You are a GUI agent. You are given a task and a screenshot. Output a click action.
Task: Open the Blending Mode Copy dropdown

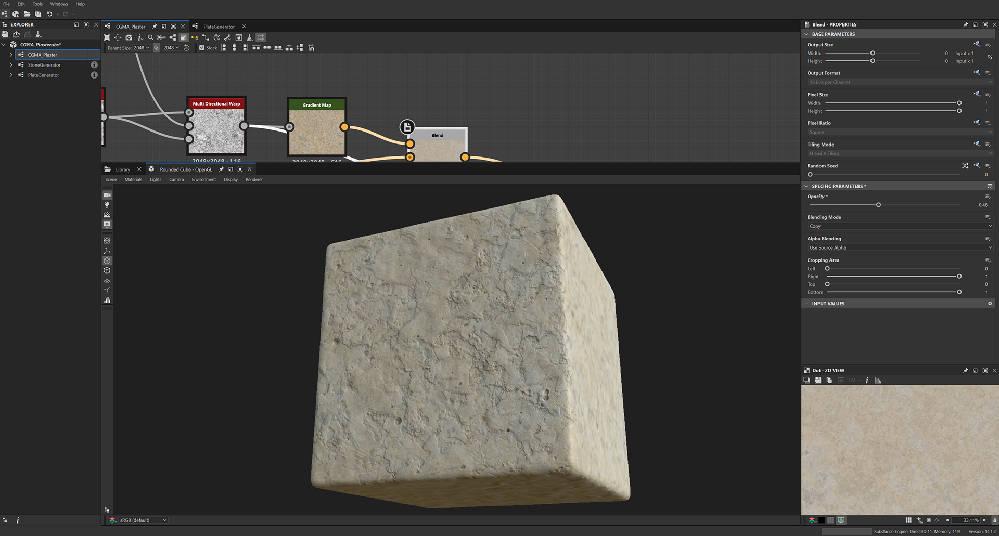tap(900, 226)
